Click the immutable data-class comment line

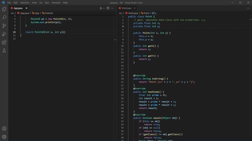tap(169, 20)
